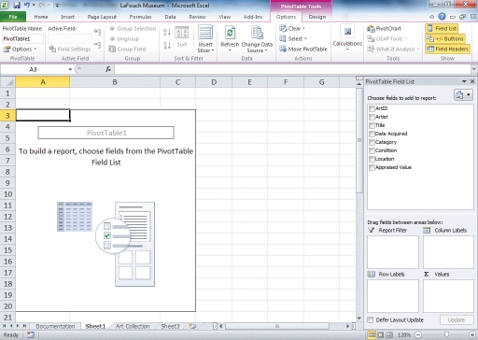The height and width of the screenshot is (340, 478).
Task: Open the Sort dialog button
Action: 182,37
